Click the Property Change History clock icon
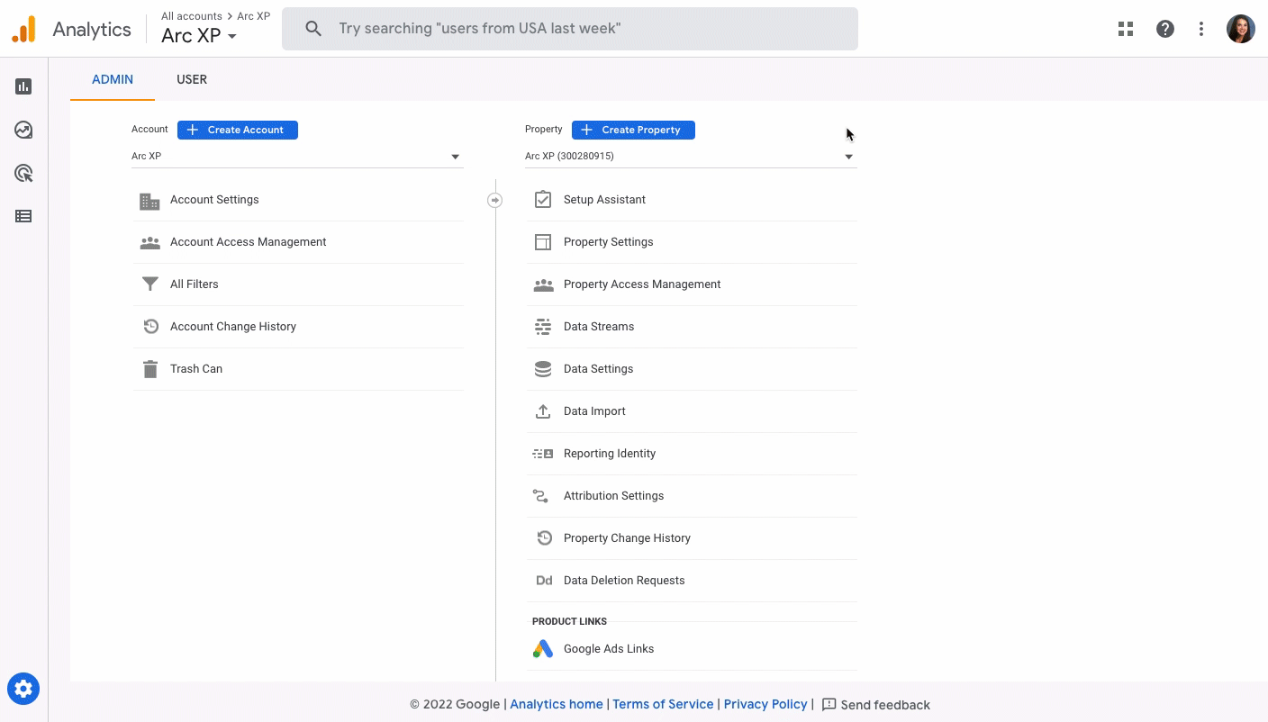Image resolution: width=1268 pixels, height=722 pixels. click(x=544, y=538)
